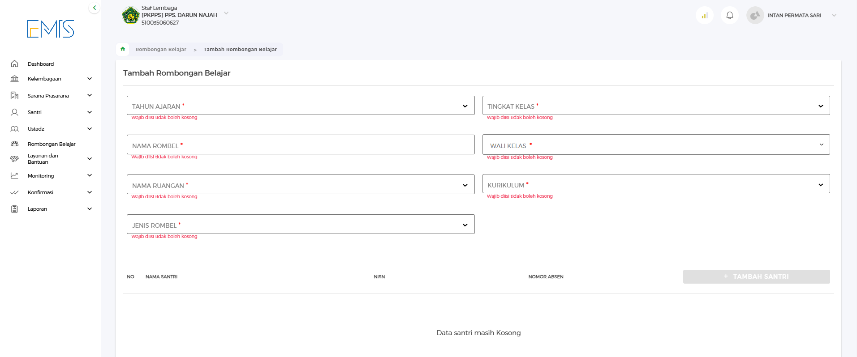Click the home icon in breadcrumb

[x=123, y=49]
